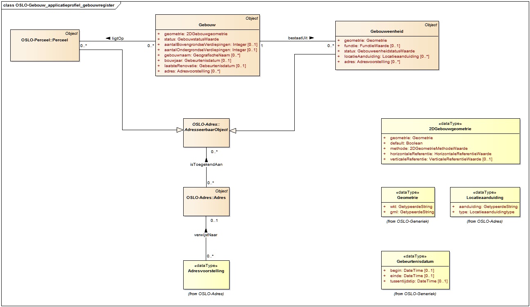Click the Locatieaanduiding dataType title
The height and width of the screenshot is (307, 530).
[x=485, y=197]
